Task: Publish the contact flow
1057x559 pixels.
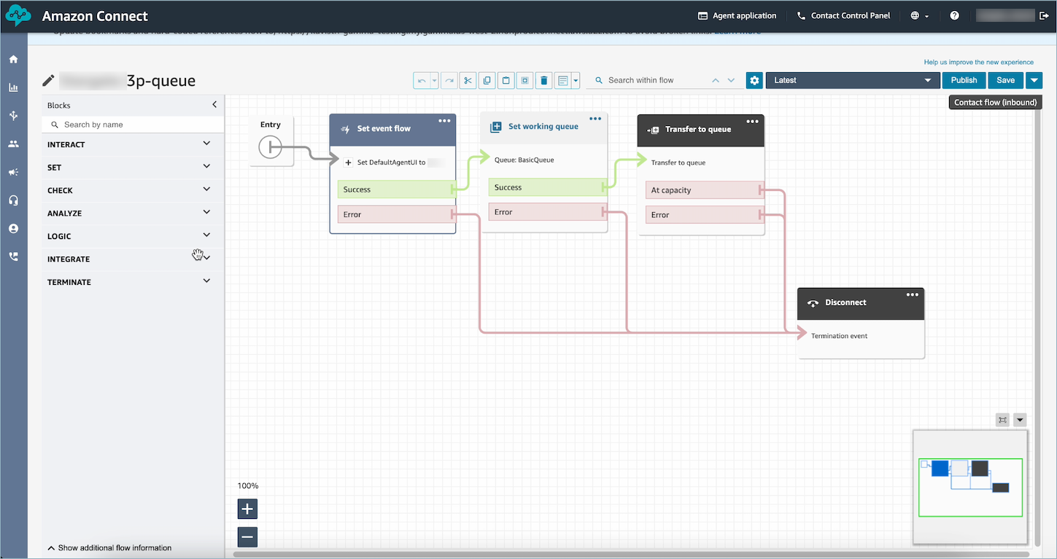Action: point(964,80)
